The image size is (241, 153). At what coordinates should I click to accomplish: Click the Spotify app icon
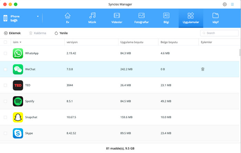(18, 101)
